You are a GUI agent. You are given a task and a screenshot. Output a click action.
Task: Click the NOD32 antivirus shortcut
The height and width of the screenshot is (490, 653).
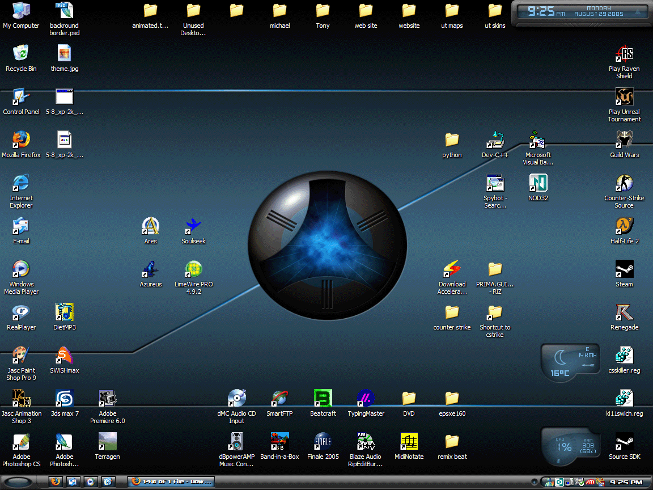click(538, 183)
